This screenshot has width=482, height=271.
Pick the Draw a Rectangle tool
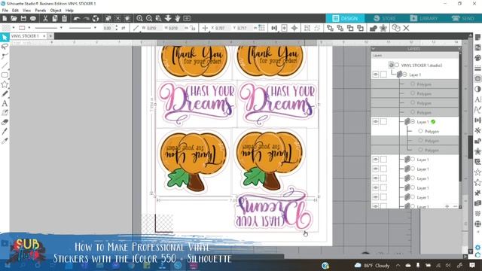5,75
